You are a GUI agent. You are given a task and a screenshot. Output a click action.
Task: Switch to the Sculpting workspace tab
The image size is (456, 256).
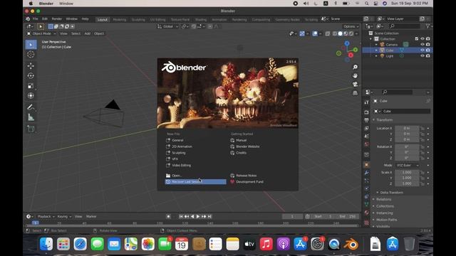138,20
